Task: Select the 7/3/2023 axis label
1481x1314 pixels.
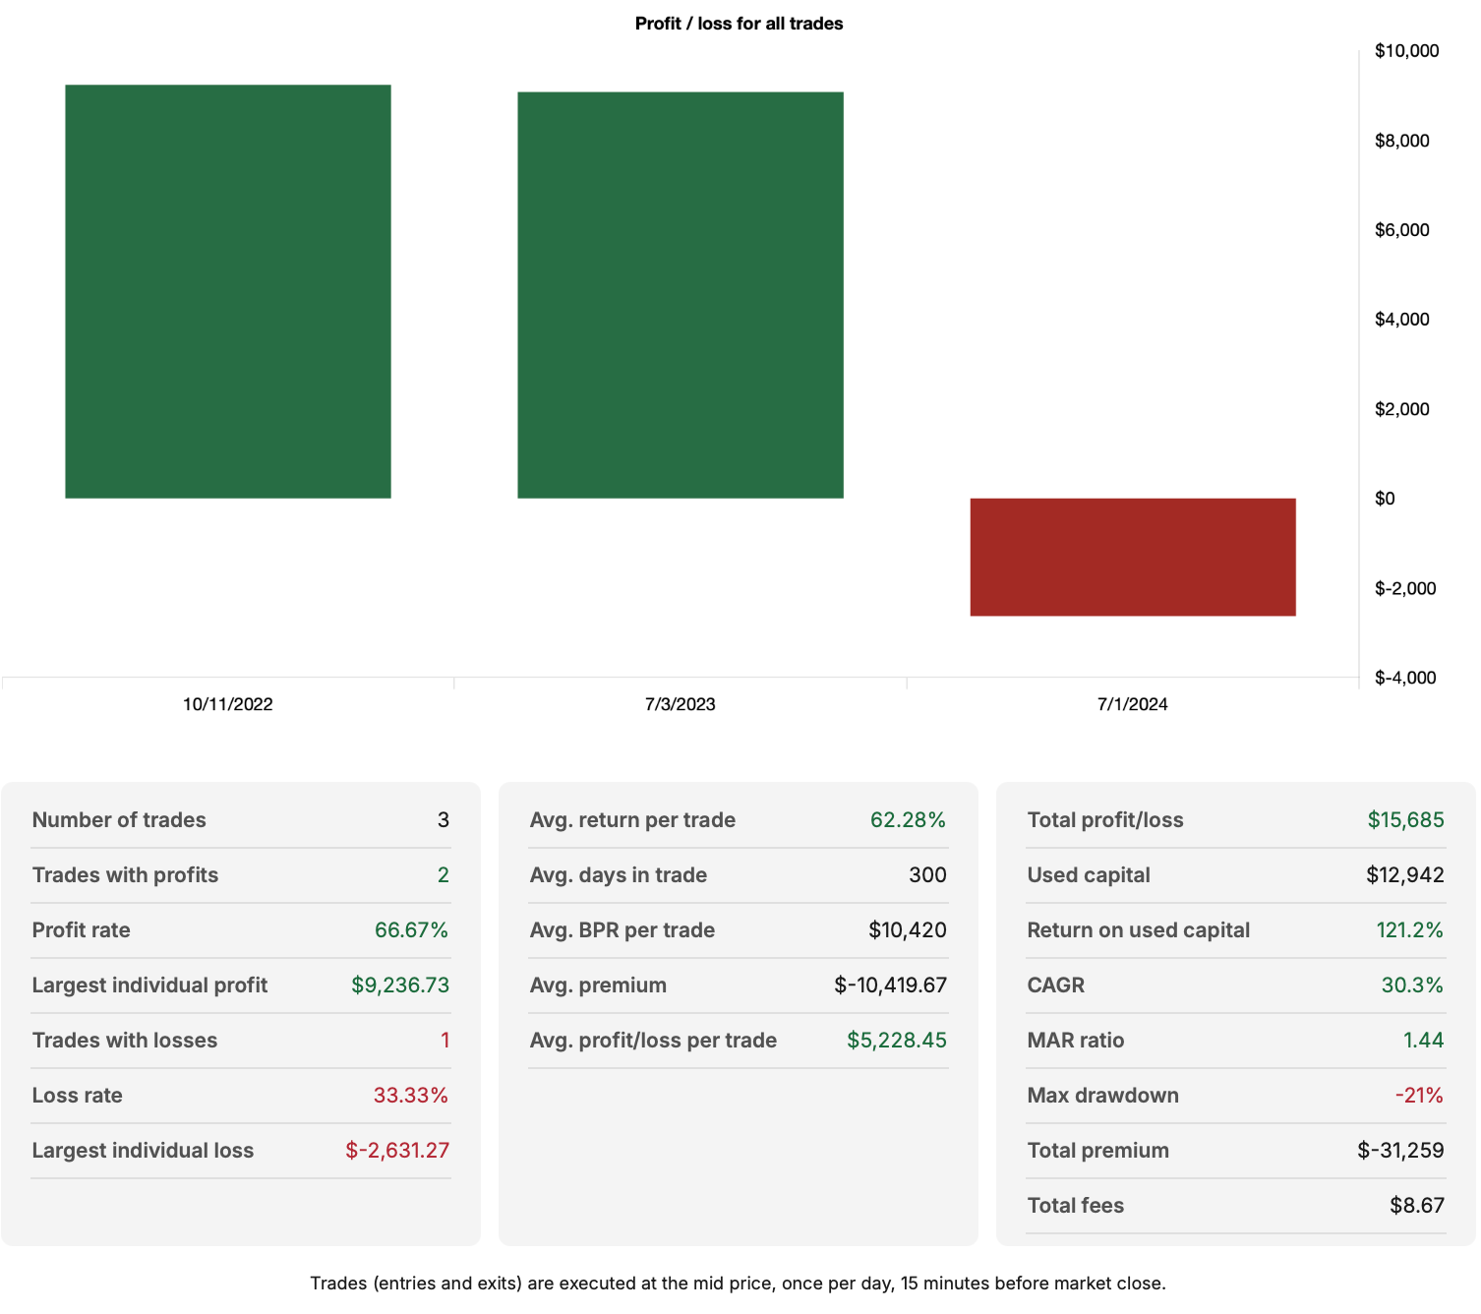Action: coord(679,703)
